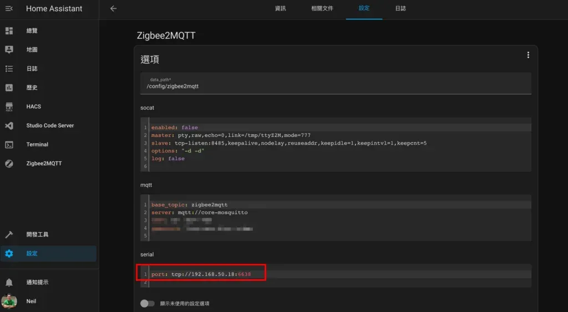Launch Studio Code Server from sidebar icon
Screen dimensions: 568x312
click(x=9, y=126)
